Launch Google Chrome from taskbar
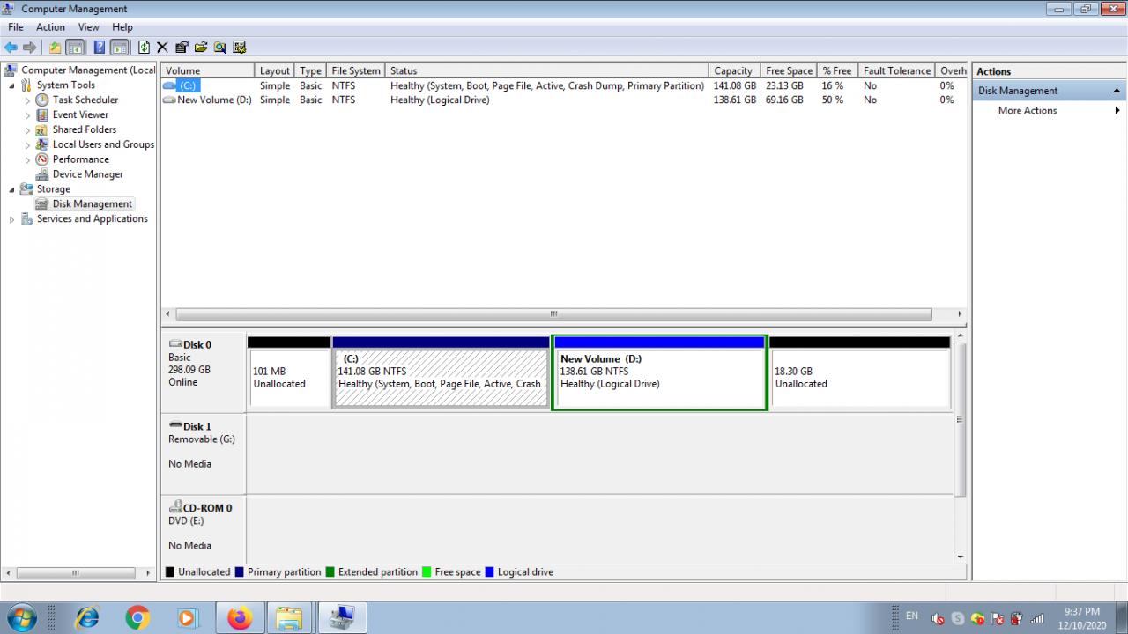Image resolution: width=1128 pixels, height=634 pixels. (137, 618)
